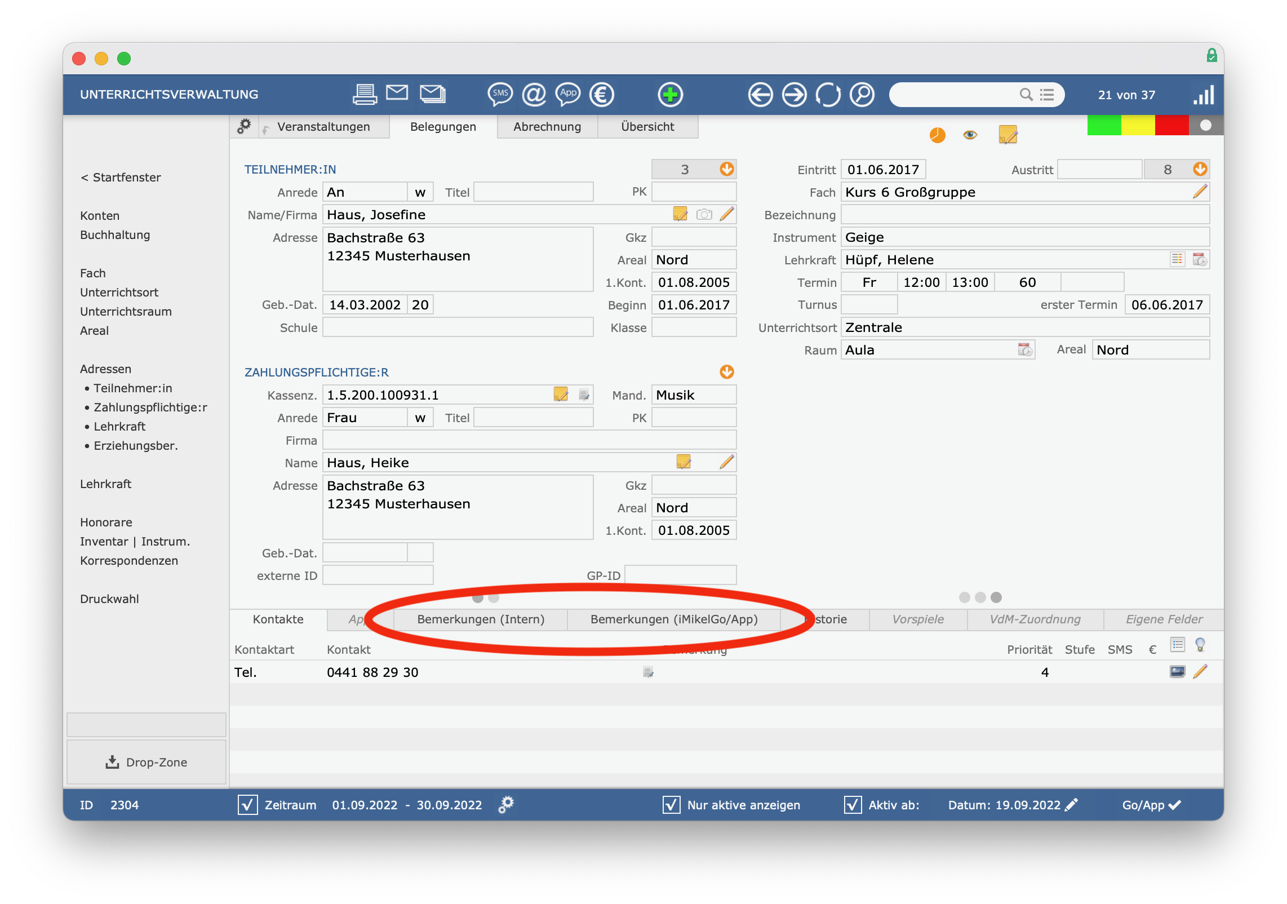Click the magnifier search mode icon
This screenshot has height=904, width=1287.
point(862,94)
